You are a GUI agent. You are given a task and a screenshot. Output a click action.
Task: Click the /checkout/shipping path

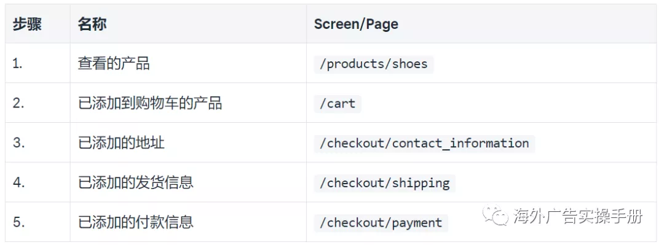coord(384,183)
